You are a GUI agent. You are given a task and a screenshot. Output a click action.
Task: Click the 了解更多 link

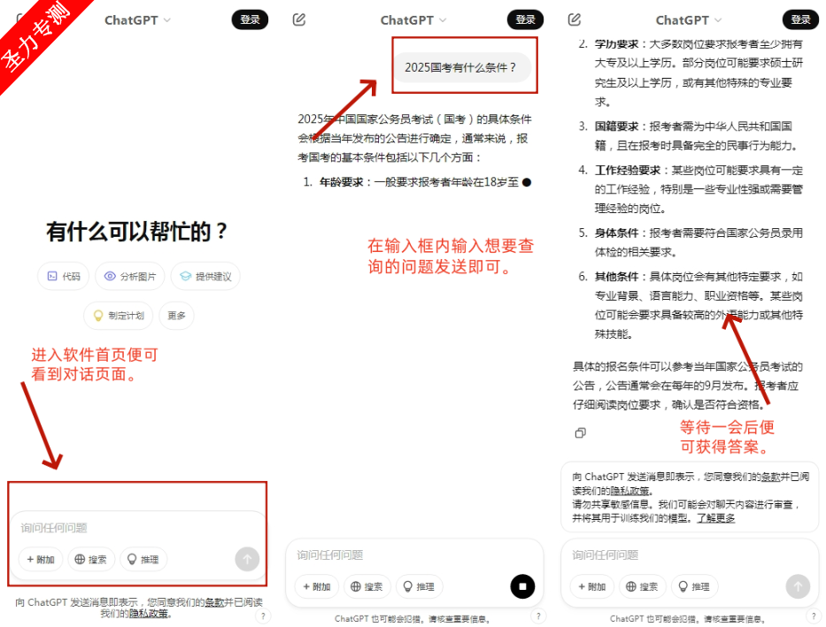[x=716, y=518]
